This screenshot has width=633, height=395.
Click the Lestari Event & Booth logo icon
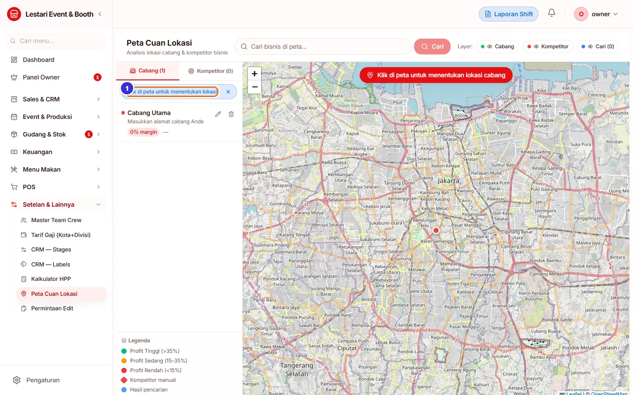pos(14,14)
